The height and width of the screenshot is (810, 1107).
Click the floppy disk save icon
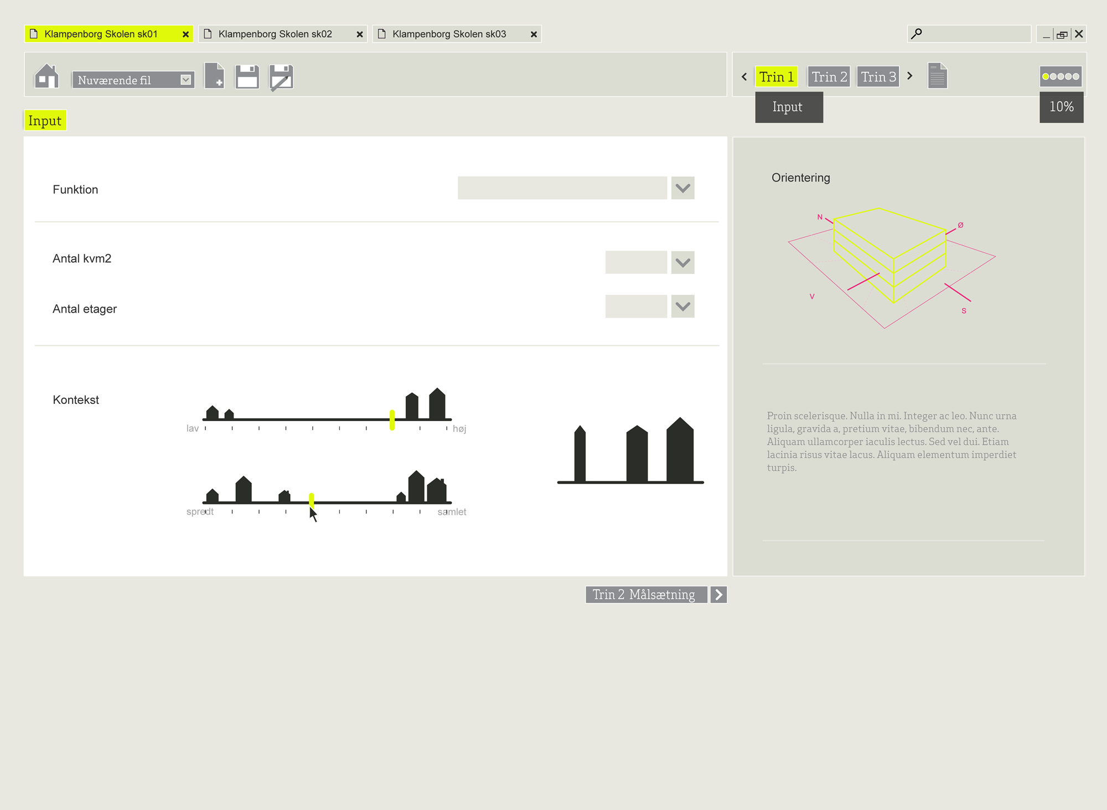point(247,76)
